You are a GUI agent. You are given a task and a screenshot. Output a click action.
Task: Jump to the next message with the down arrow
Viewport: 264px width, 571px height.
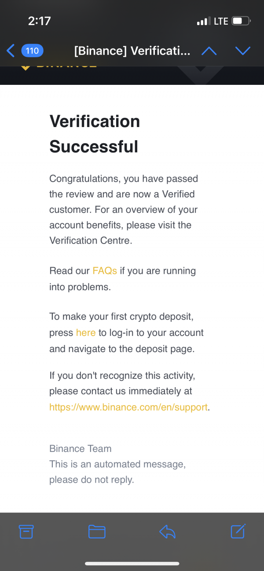(x=242, y=51)
